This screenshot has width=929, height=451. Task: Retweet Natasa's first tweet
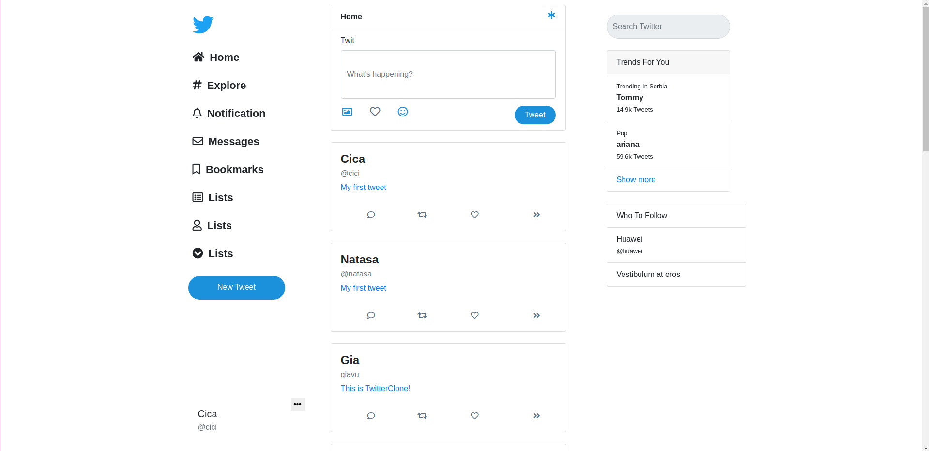coord(422,315)
